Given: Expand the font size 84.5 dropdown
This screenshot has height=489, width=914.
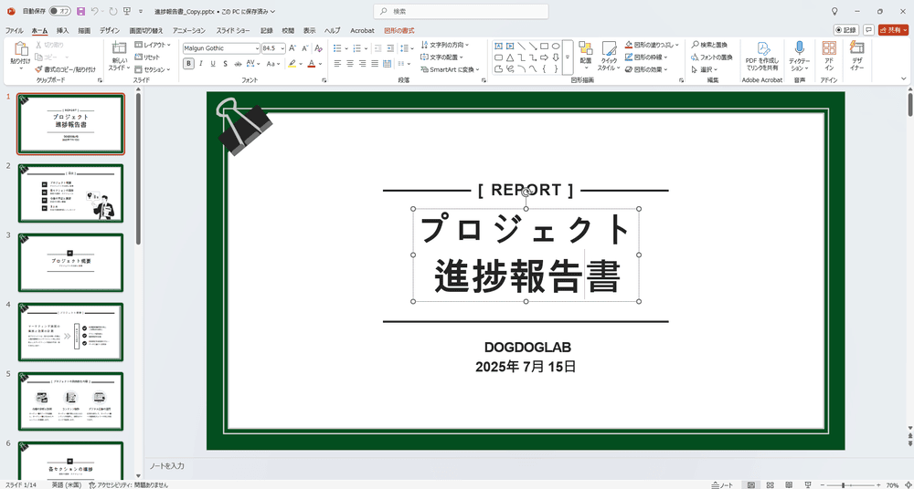Looking at the screenshot, I should click(x=282, y=48).
